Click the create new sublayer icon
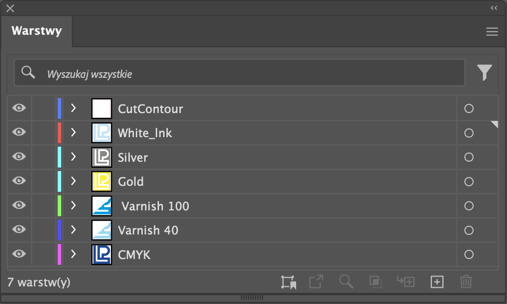The height and width of the screenshot is (304, 507). (406, 282)
